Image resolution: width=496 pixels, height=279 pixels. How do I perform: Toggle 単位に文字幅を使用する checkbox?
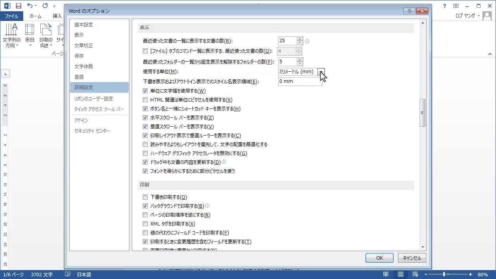coord(145,91)
